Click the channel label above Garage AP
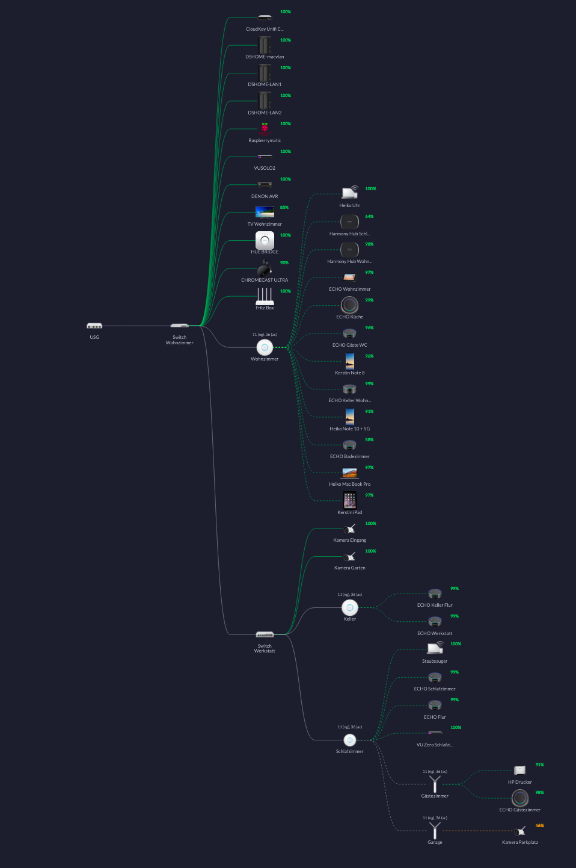 point(435,818)
